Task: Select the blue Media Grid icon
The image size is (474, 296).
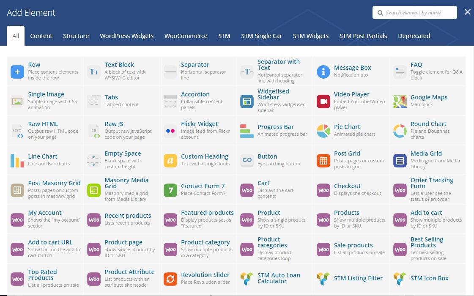Action: pyautogui.click(x=400, y=161)
